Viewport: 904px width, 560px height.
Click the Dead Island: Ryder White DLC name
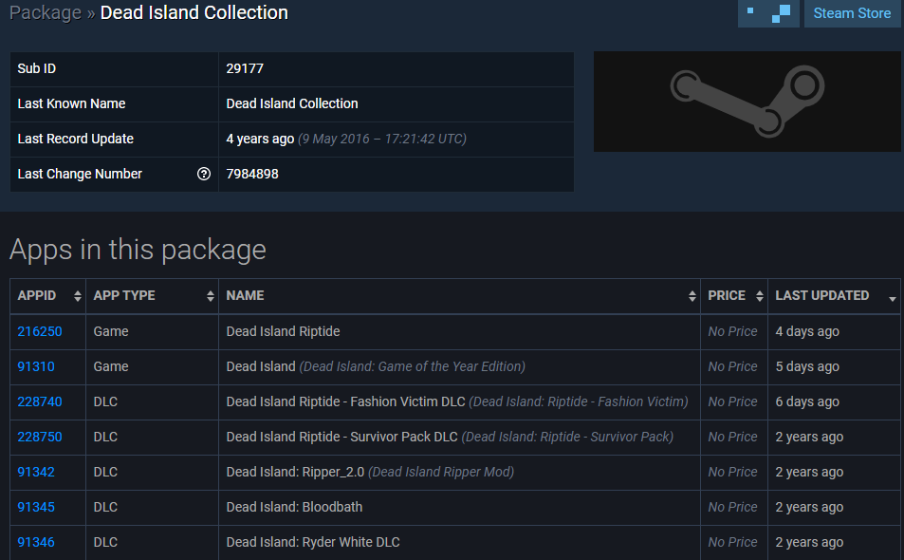pos(313,542)
